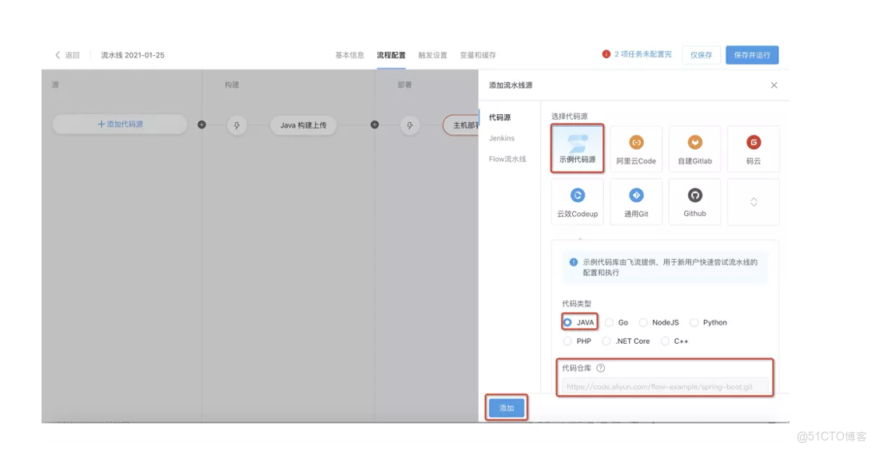Select the 通用Git source card
Screen dimensions: 875x450
pos(636,202)
